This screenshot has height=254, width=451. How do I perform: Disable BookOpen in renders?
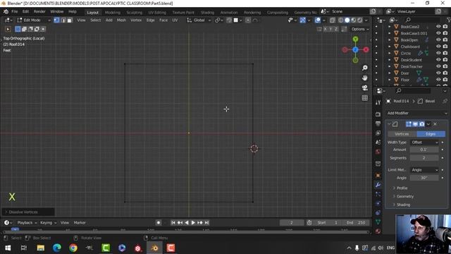pyautogui.click(x=445, y=40)
